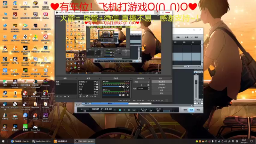The height and width of the screenshot is (144, 256).
Task: Open the 编辑 view in Studio One
Action: (x=185, y=110)
